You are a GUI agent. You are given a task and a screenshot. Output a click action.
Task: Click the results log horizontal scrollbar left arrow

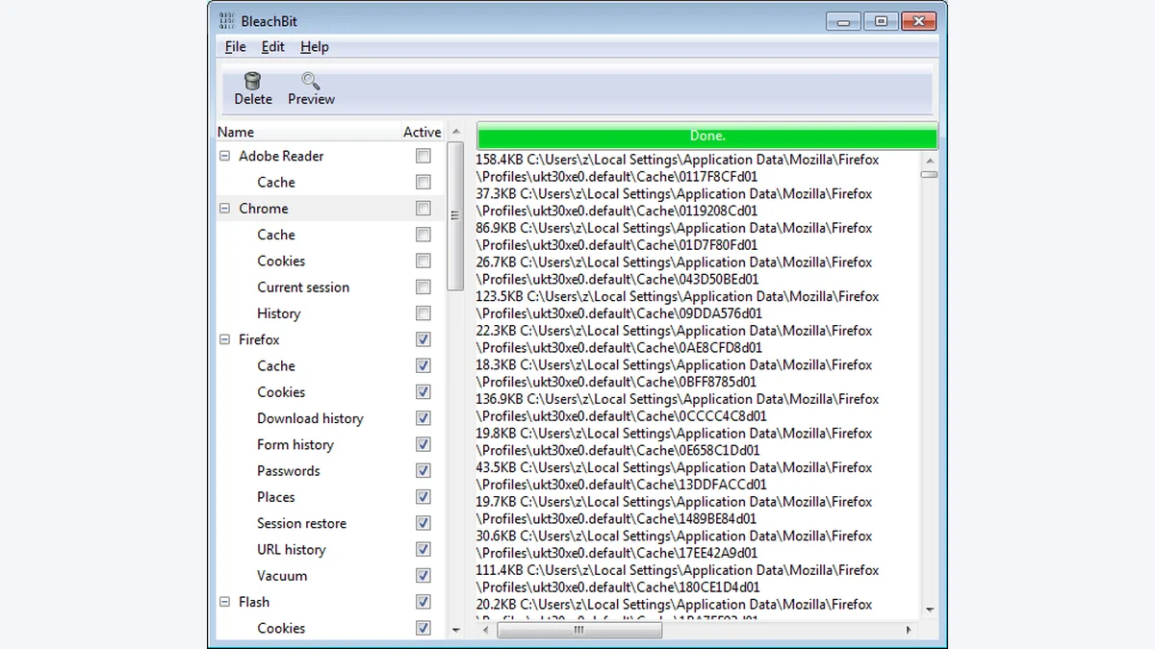(x=486, y=630)
